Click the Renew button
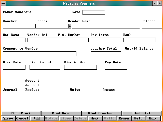Screen dimensions: 163x122 [124, 118]
